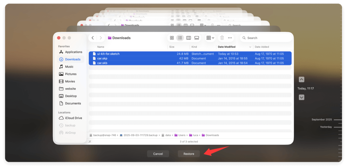Sort by the Name column header
Viewport: 347px width, 168px height.
tap(101, 47)
